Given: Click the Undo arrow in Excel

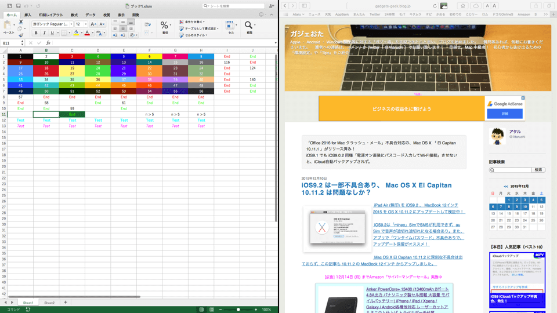Looking at the screenshot, I should pyautogui.click(x=26, y=6).
